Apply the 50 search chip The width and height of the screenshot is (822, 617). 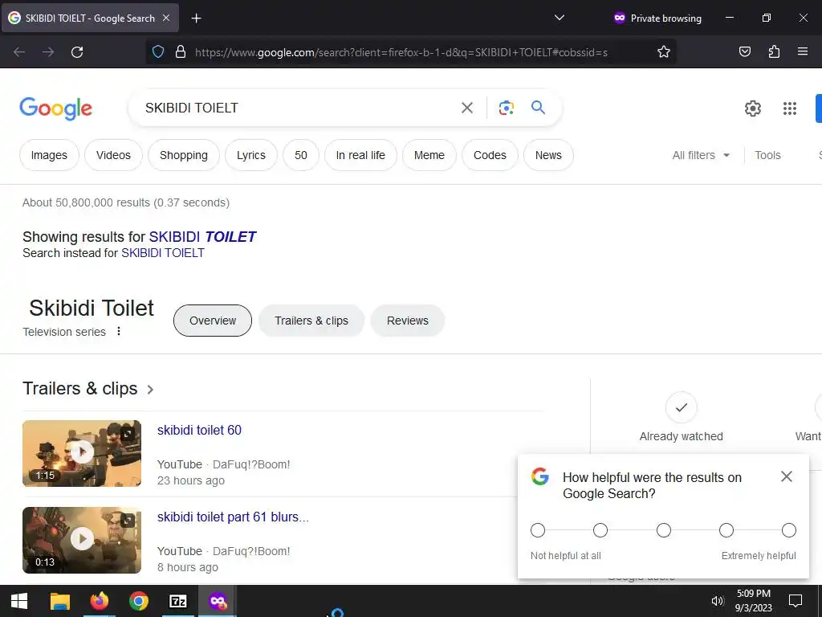pyautogui.click(x=301, y=155)
